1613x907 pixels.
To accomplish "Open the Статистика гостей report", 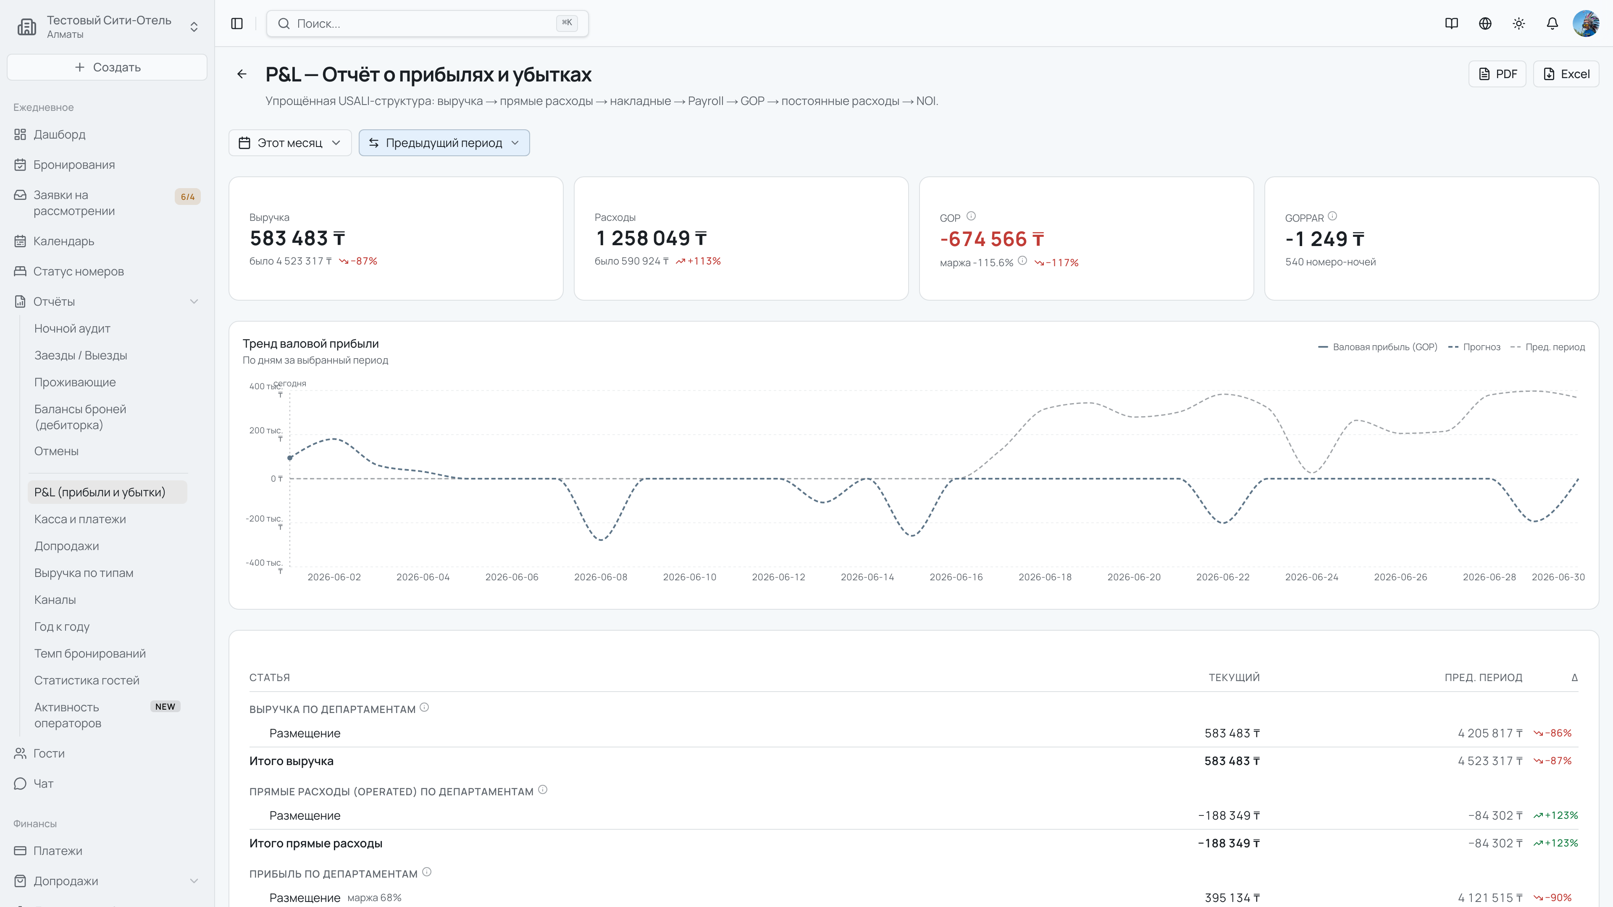I will point(107,680).
